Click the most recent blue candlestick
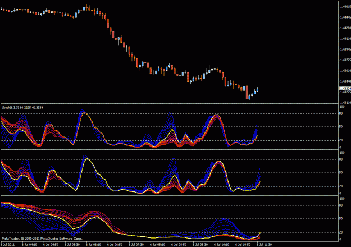 tap(257, 90)
